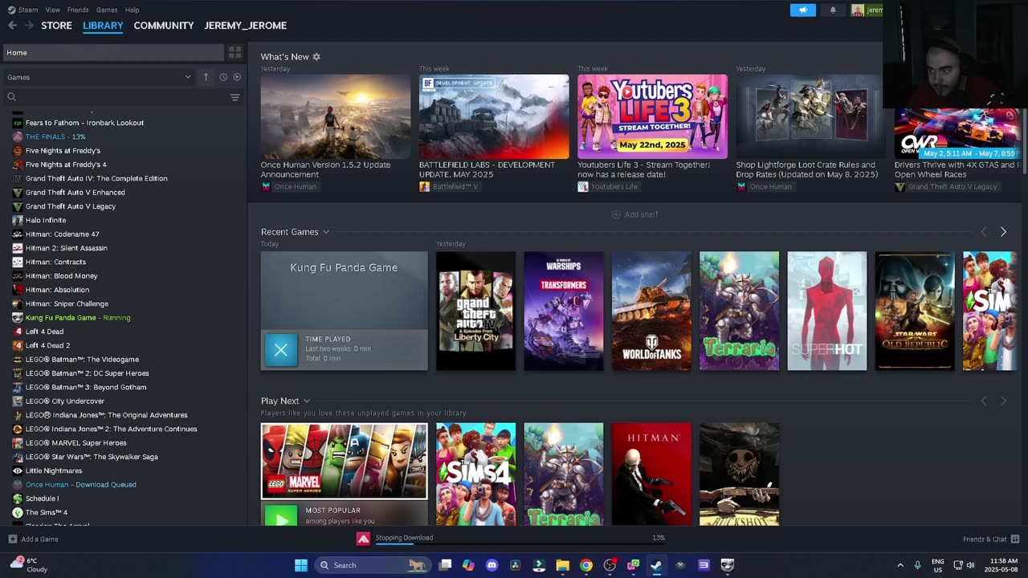Image resolution: width=1028 pixels, height=578 pixels.
Task: Select Little Nightmares in the list
Action: coord(54,470)
